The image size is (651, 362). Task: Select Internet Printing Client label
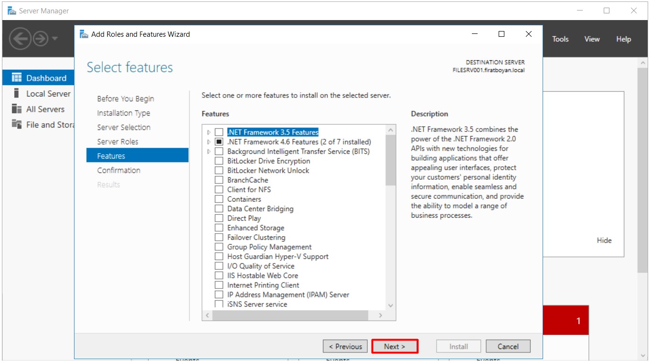(263, 285)
